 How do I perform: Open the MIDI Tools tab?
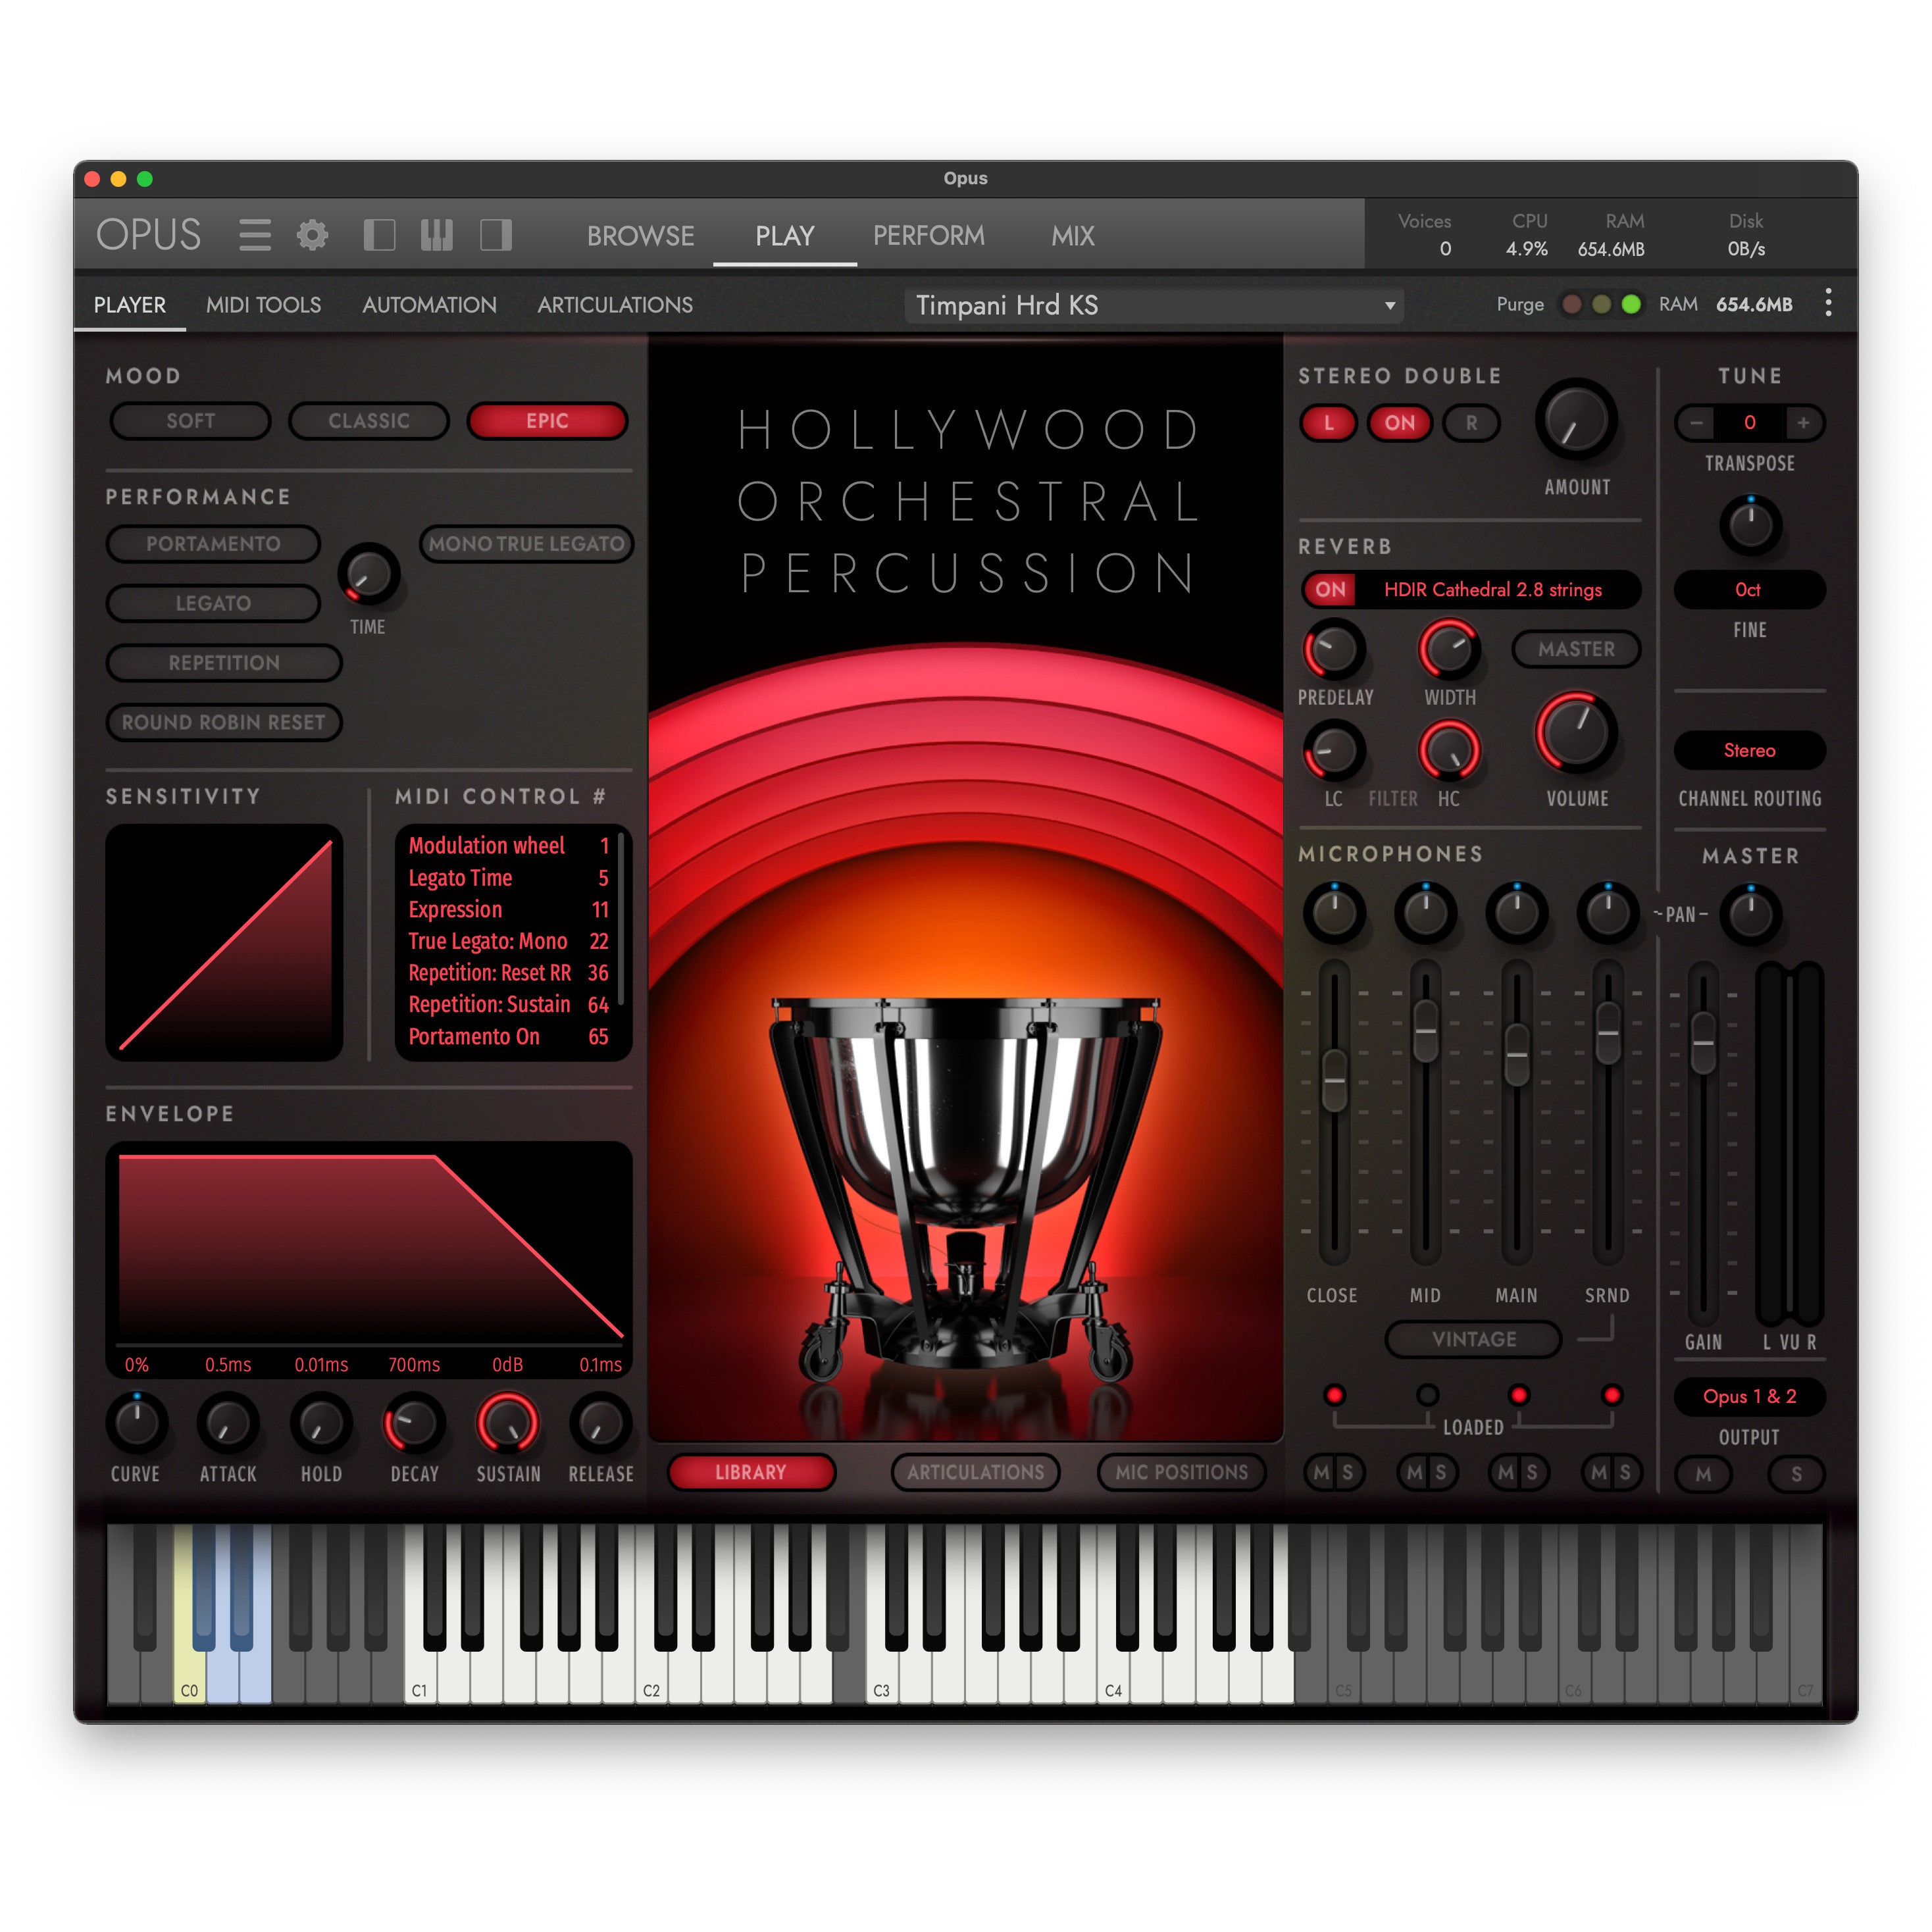click(x=263, y=305)
